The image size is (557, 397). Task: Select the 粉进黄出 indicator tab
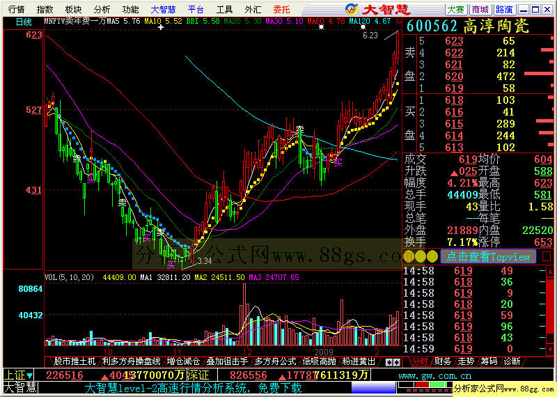click(359, 361)
